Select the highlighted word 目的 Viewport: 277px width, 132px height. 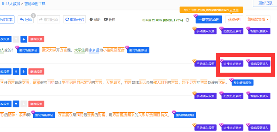51,82
